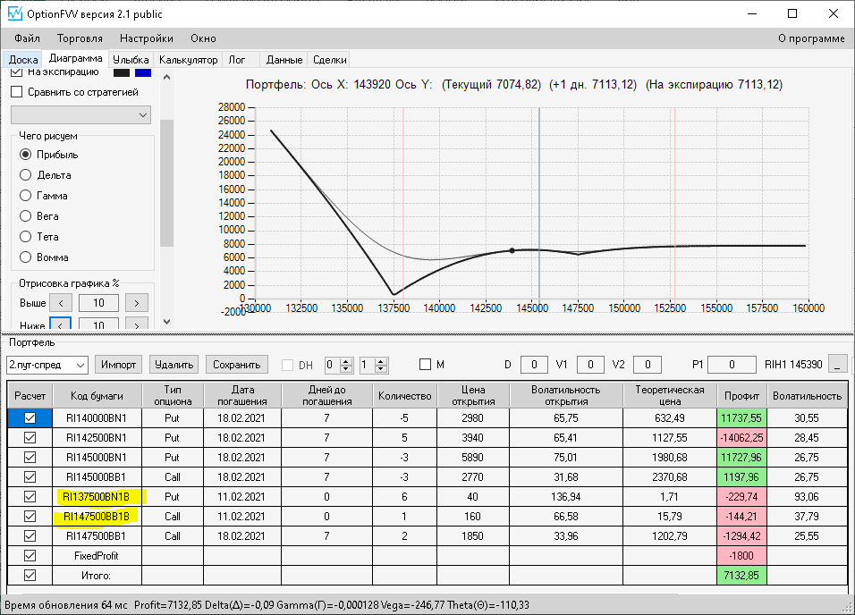This screenshot has height=615, width=855.
Task: Click the theoretical price 2370,68 cell
Action: click(670, 477)
